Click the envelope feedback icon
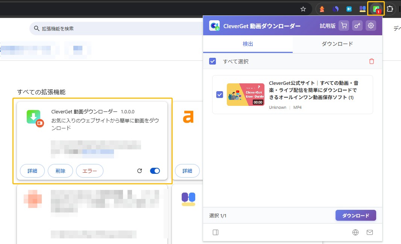 [370, 232]
